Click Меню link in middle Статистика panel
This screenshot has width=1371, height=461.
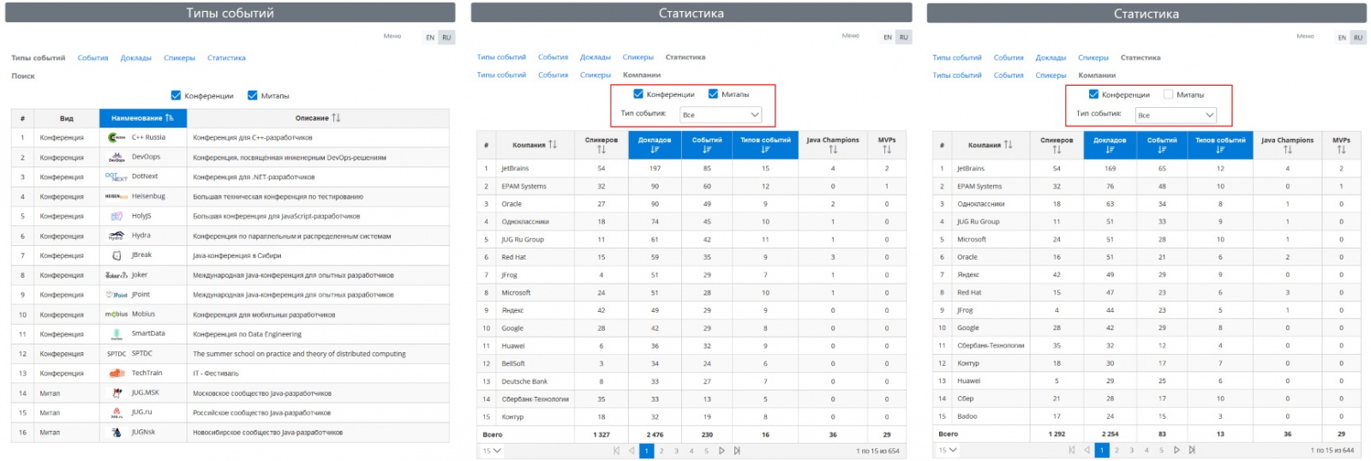(x=850, y=36)
